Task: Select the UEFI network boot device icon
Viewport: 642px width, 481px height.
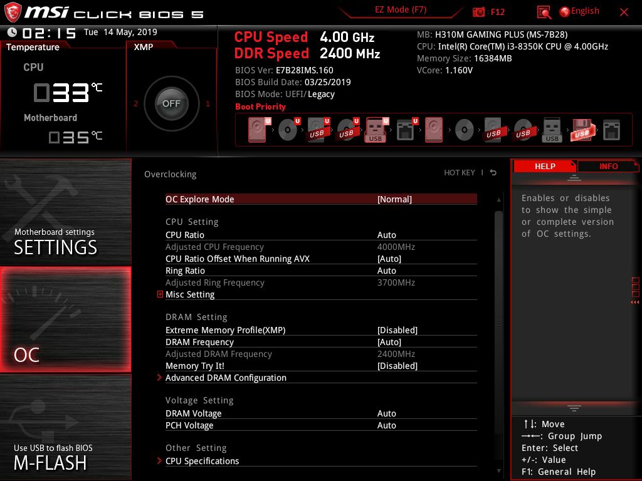Action: pos(407,130)
